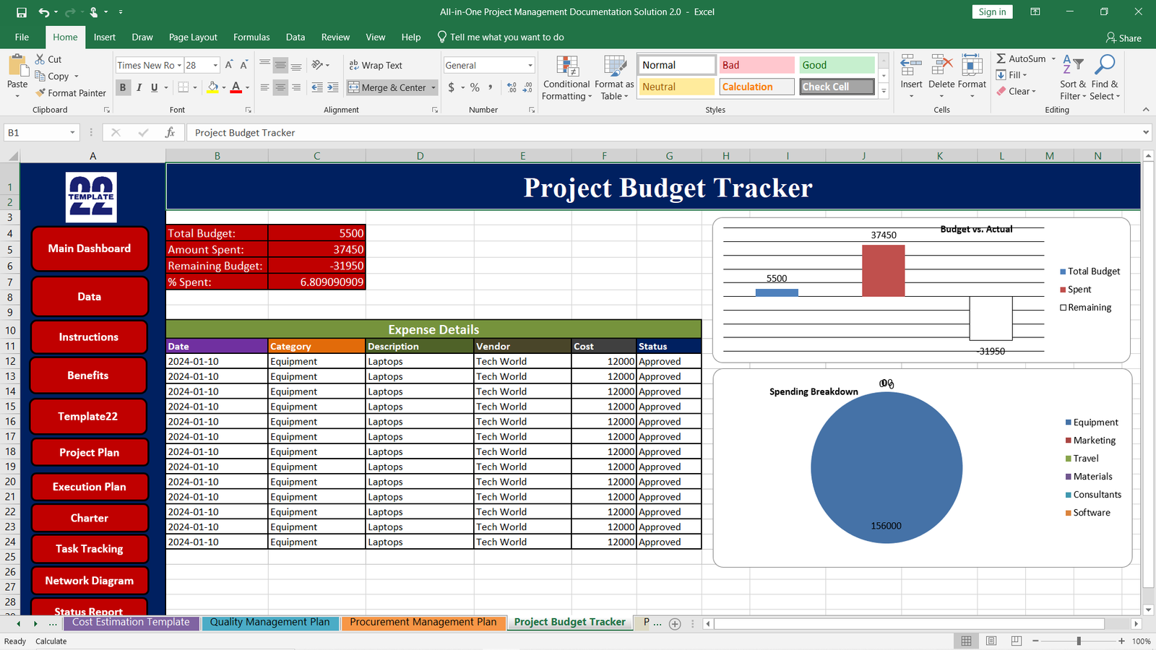Click the Font Color letter A icon
Viewport: 1156px width, 650px height.
236,87
